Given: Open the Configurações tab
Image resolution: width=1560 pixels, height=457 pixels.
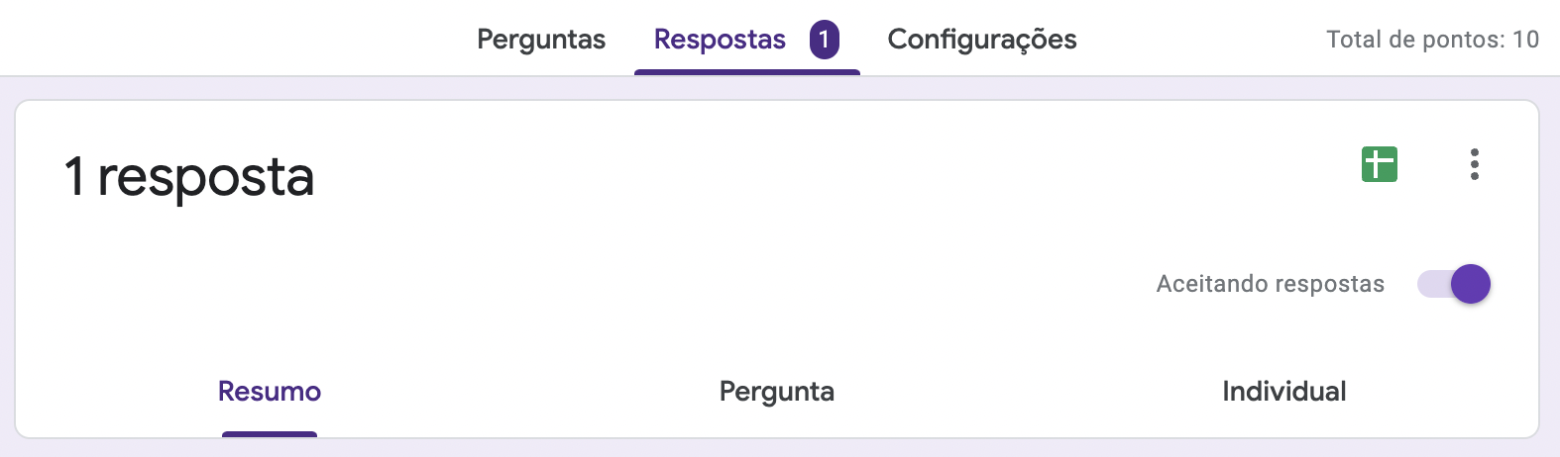Looking at the screenshot, I should coord(981,40).
